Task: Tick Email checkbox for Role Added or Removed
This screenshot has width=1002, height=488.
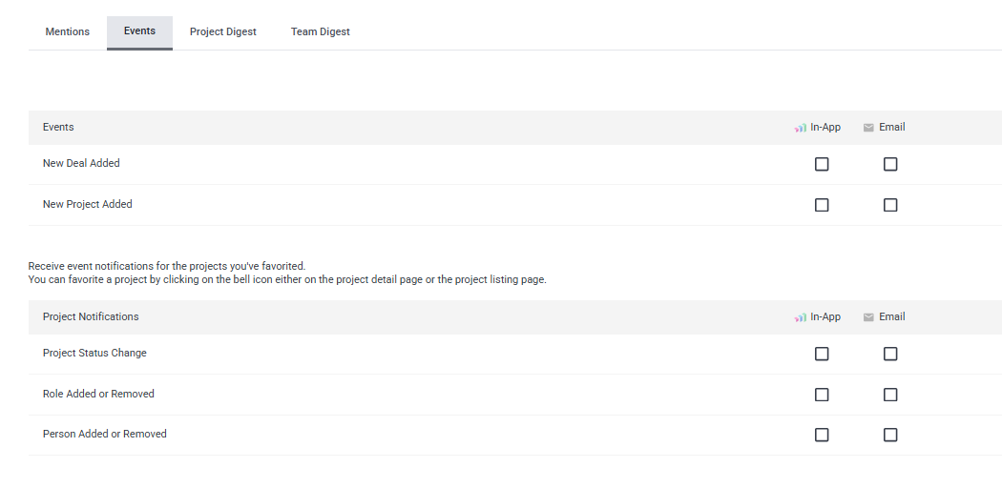Action: pos(890,395)
